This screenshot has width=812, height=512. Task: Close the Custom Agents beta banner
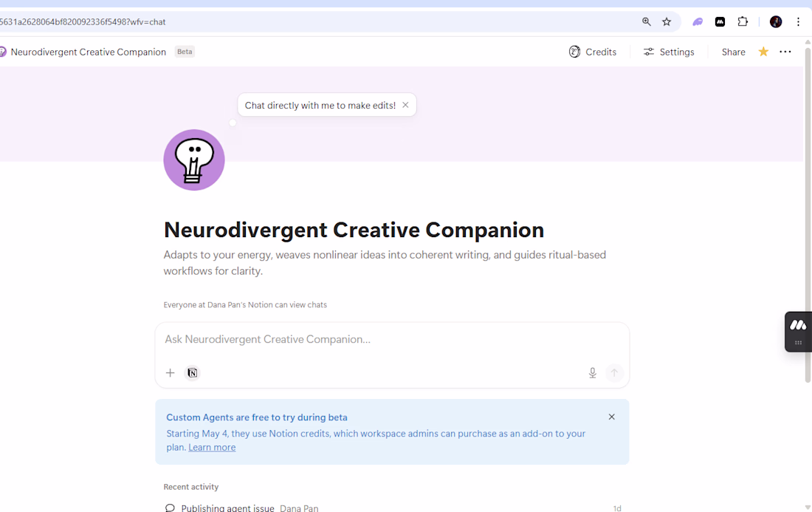point(612,417)
